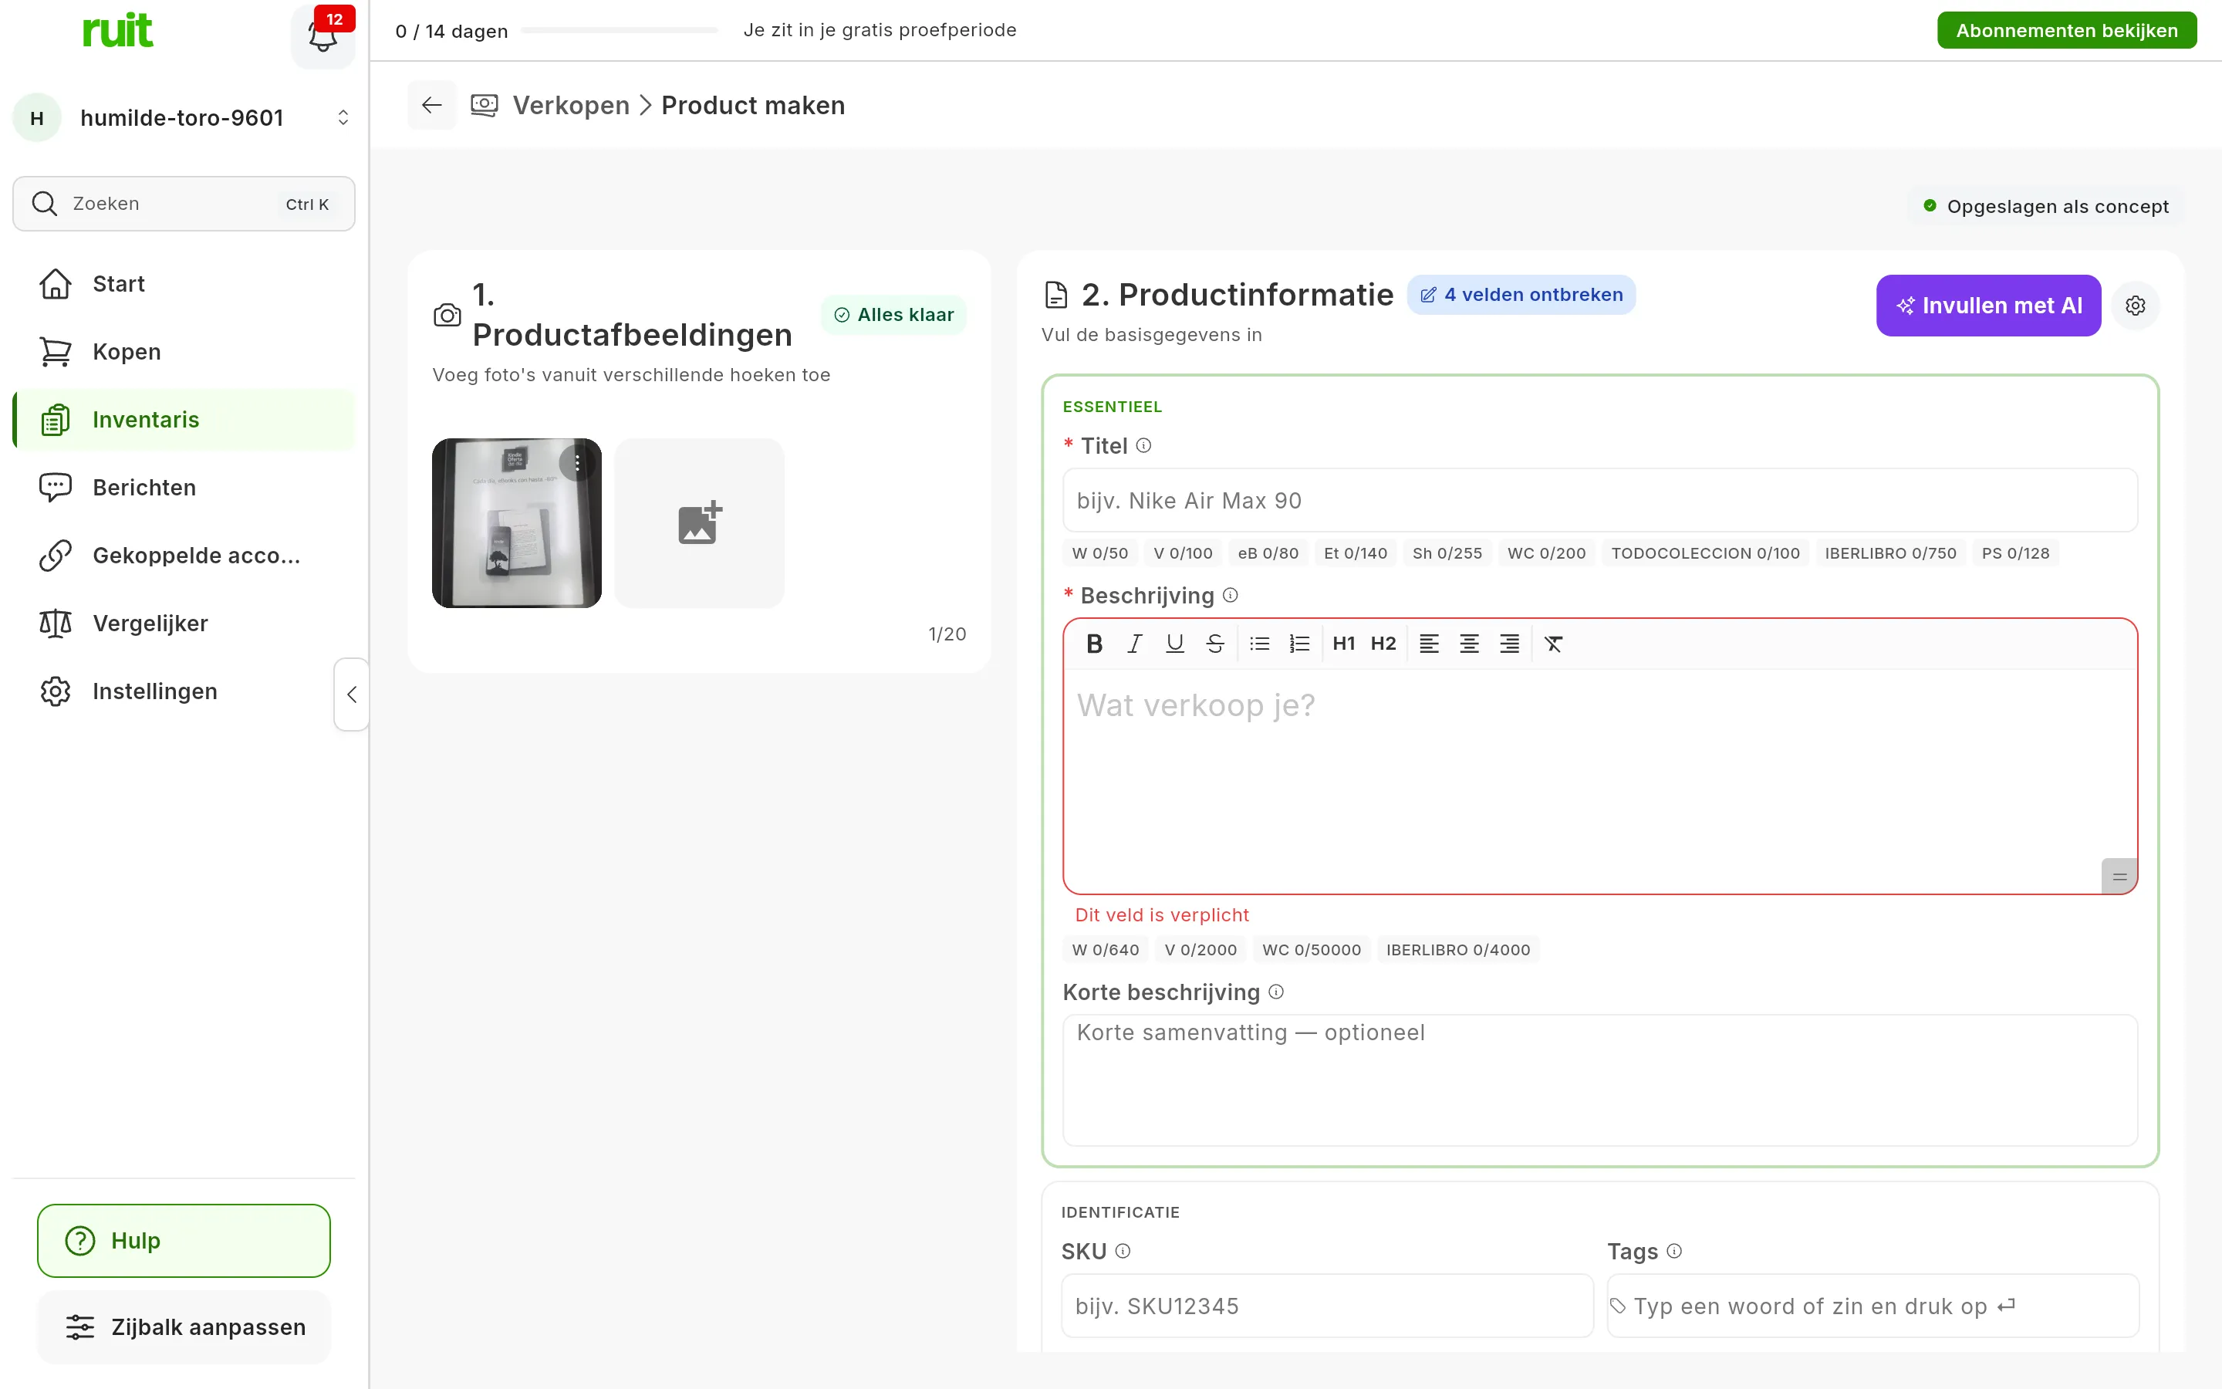Toggle strikethrough formatting in description
This screenshot has width=2222, height=1389.
click(x=1214, y=644)
